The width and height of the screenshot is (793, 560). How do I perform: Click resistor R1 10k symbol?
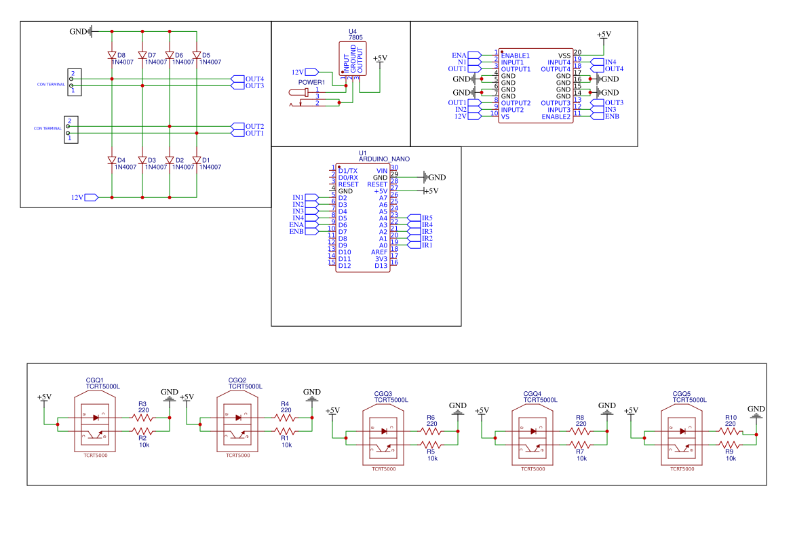pos(285,431)
